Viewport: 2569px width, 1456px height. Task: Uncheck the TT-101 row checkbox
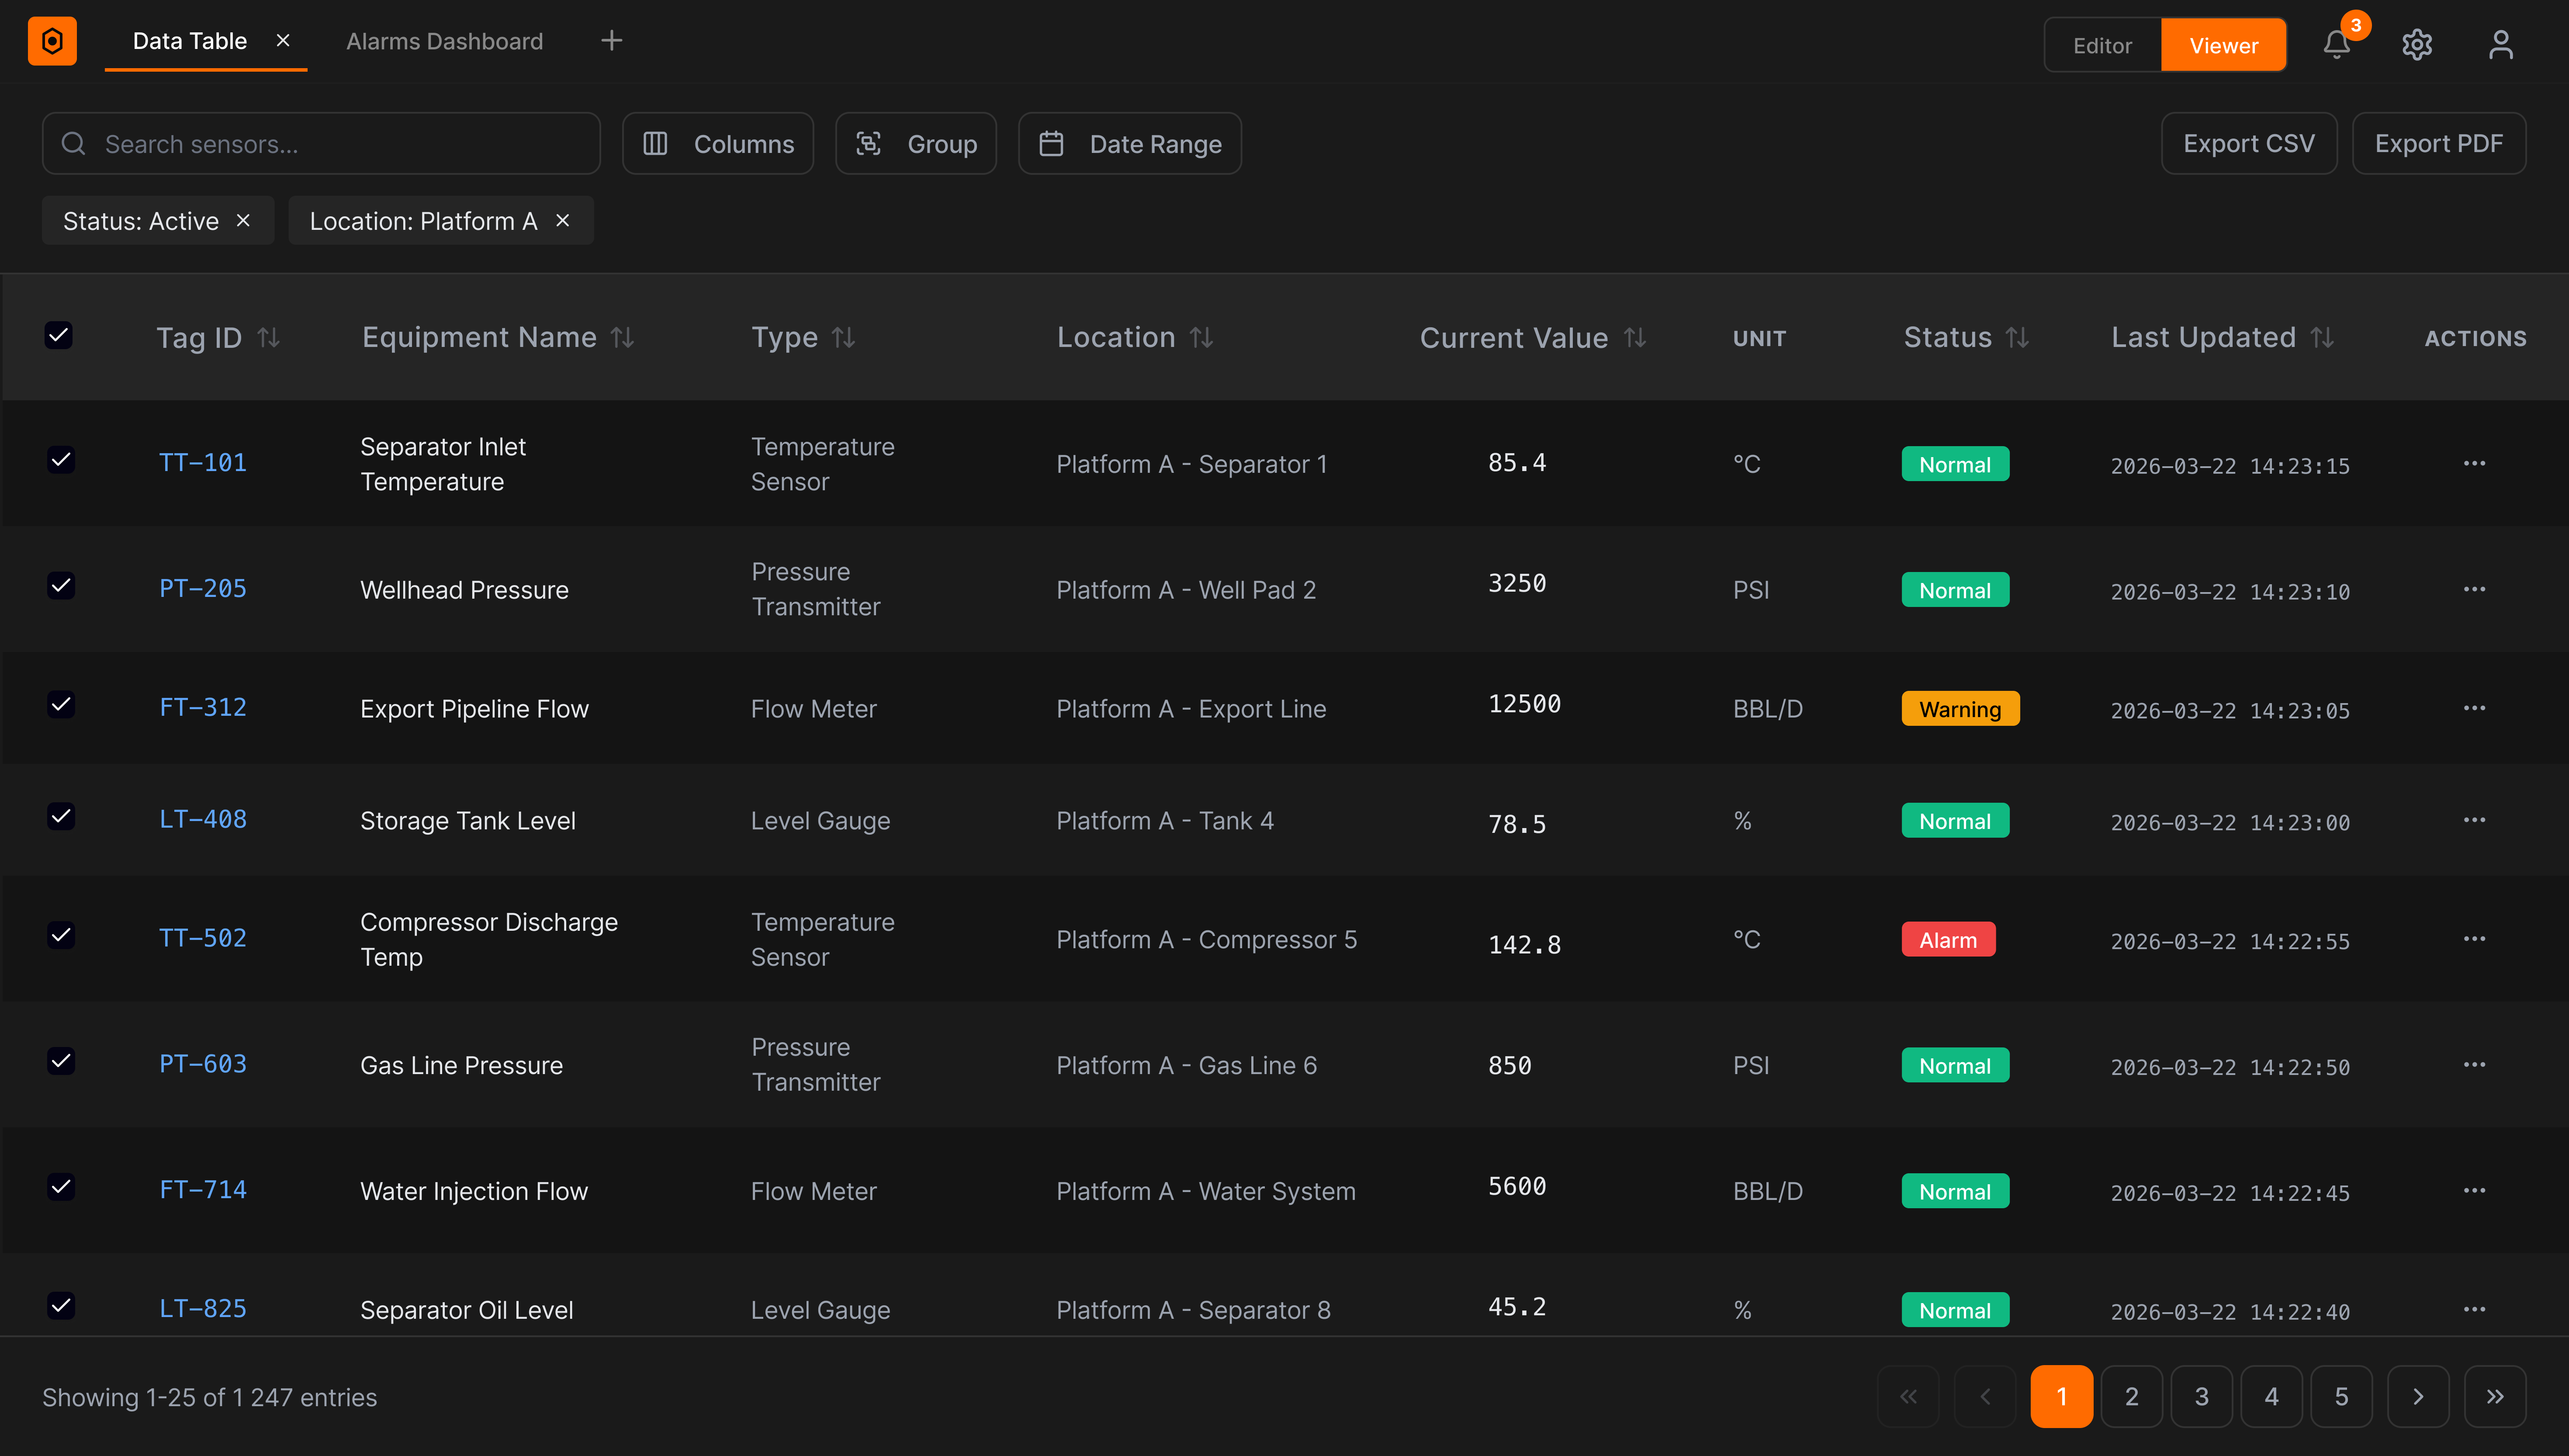click(x=61, y=460)
